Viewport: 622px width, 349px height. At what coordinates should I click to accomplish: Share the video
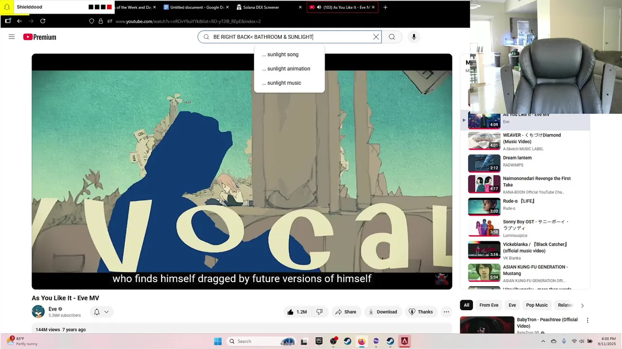[346, 312]
